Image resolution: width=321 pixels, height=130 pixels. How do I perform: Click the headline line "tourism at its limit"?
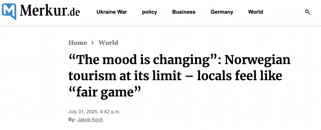pyautogui.click(x=125, y=76)
